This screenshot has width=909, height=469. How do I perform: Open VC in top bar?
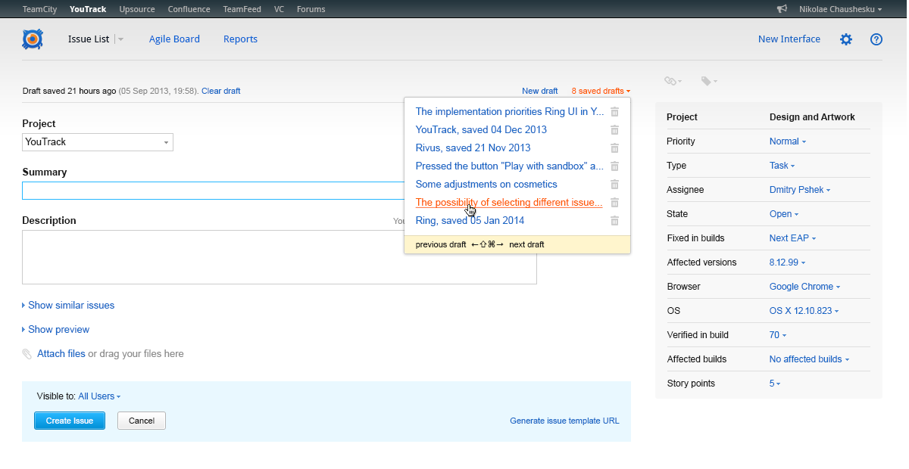280,9
